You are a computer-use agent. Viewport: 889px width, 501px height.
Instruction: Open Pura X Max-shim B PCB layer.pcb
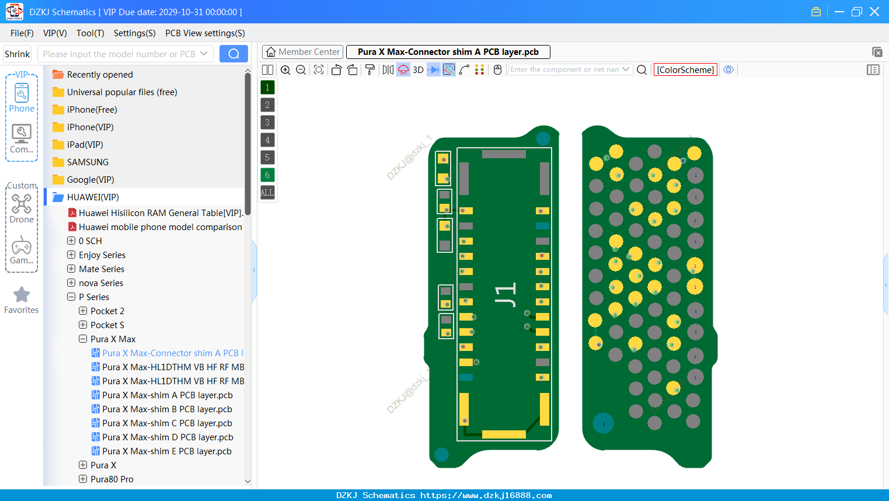[167, 409]
